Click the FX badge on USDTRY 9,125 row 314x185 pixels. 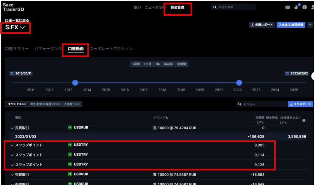70,164
